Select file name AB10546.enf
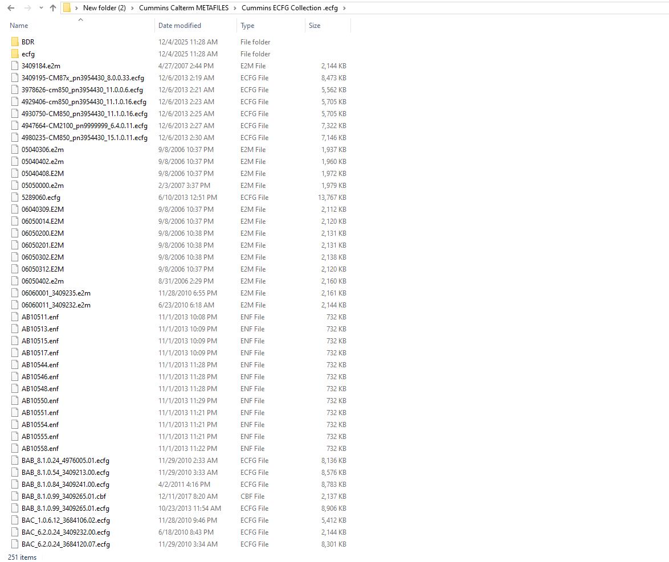 point(40,376)
